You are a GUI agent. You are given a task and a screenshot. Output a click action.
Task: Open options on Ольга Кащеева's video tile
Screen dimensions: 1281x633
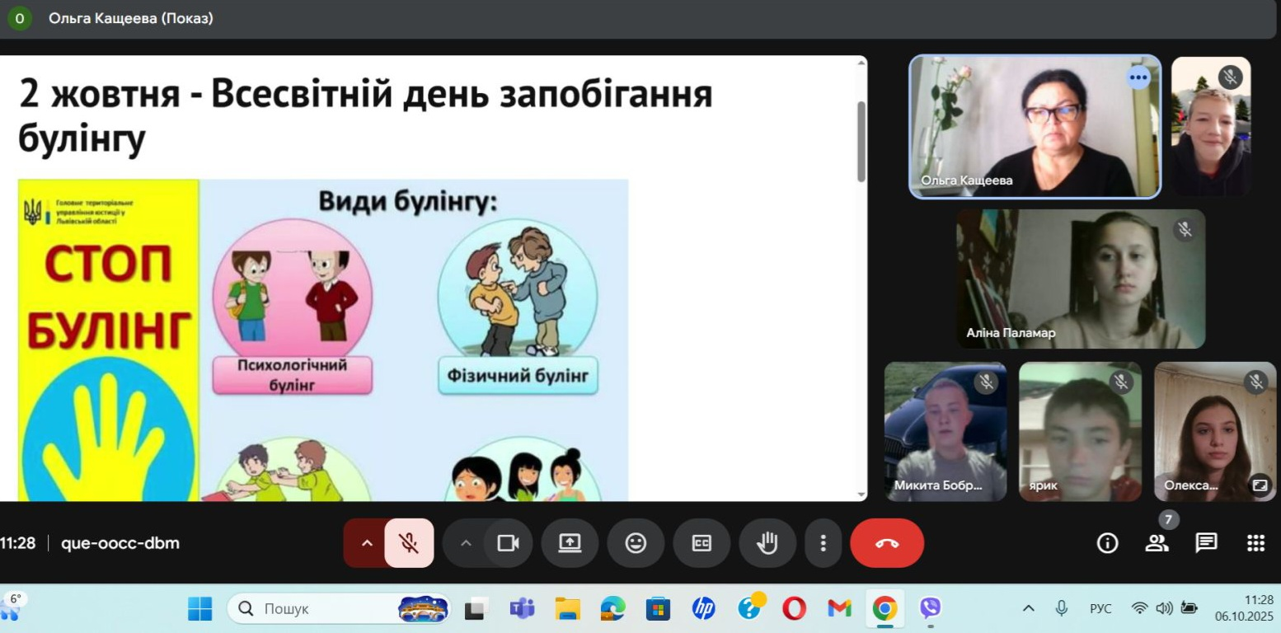point(1138,78)
